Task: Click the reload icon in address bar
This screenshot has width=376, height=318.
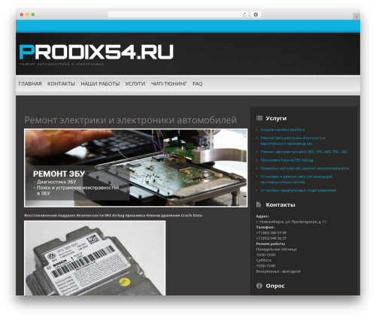Action: coord(244,15)
